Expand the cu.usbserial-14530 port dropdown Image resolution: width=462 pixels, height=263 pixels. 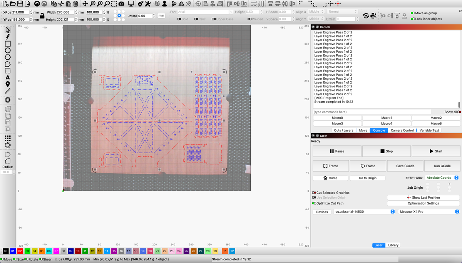point(365,212)
